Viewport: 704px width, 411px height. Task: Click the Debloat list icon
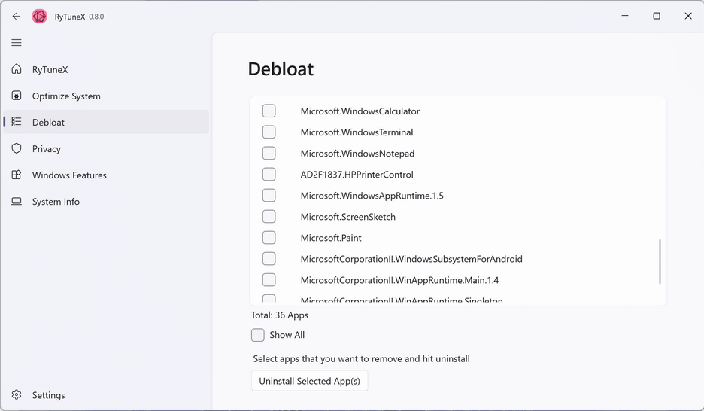[17, 122]
